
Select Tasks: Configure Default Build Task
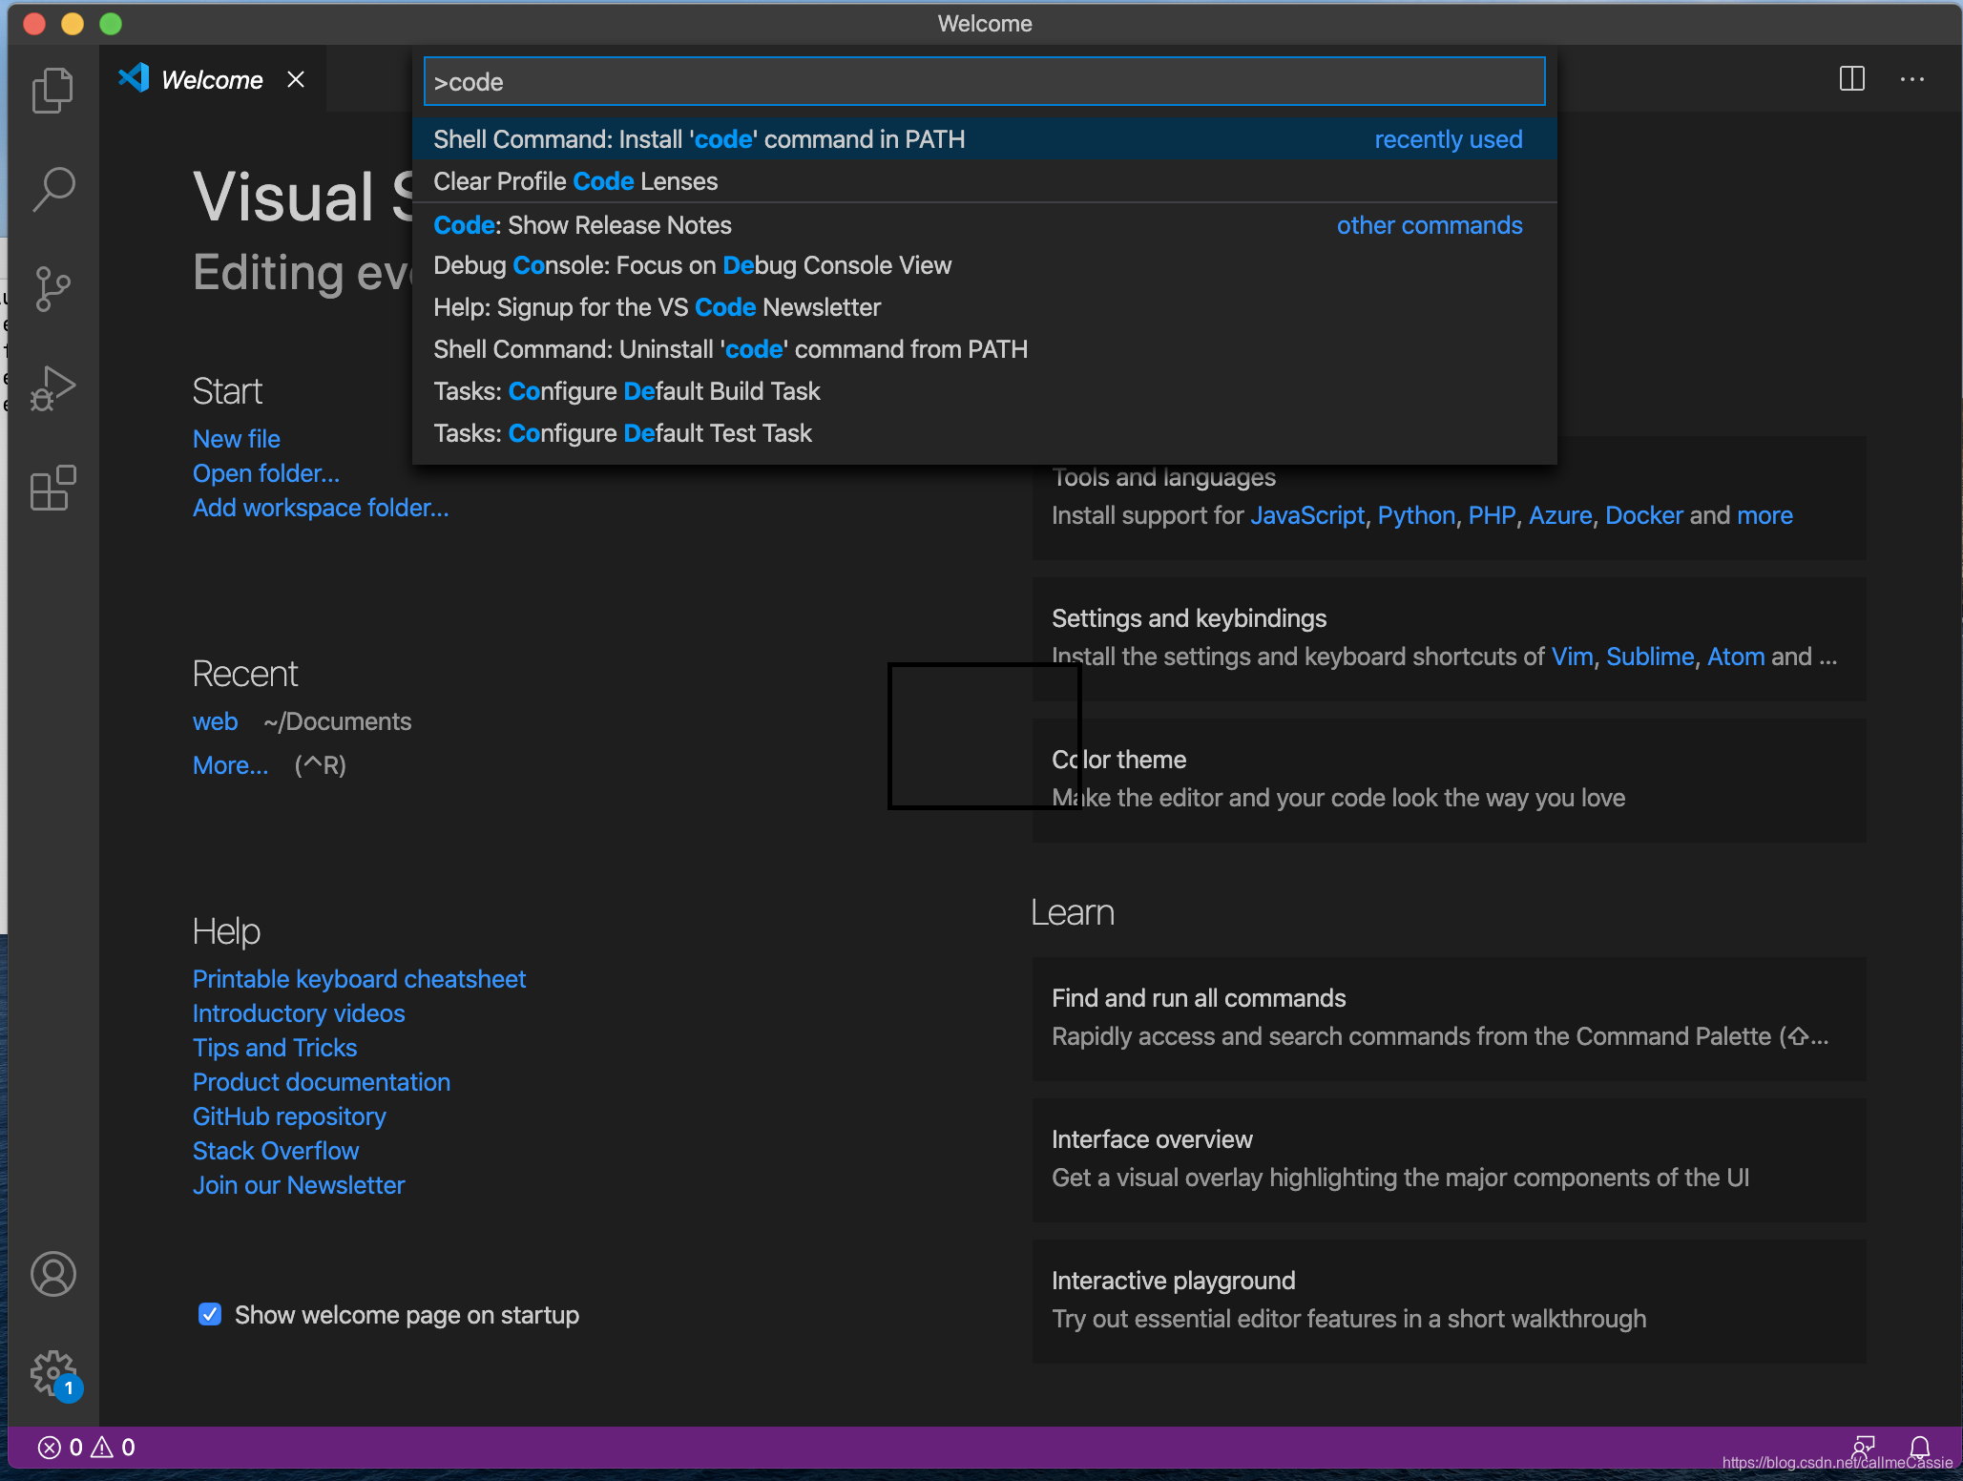coord(984,391)
